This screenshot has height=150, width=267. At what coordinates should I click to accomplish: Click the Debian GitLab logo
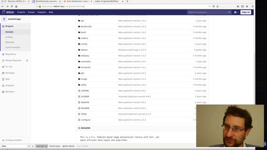pyautogui.click(x=8, y=12)
